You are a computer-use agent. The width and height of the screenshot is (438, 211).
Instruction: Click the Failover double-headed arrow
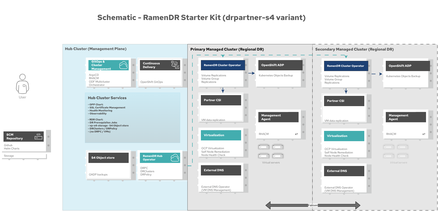(313, 205)
